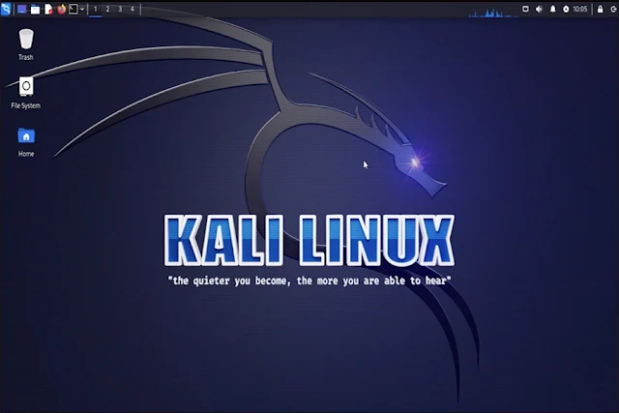This screenshot has width=619, height=413.
Task: Click the show desktop panel icon
Action: (21, 9)
